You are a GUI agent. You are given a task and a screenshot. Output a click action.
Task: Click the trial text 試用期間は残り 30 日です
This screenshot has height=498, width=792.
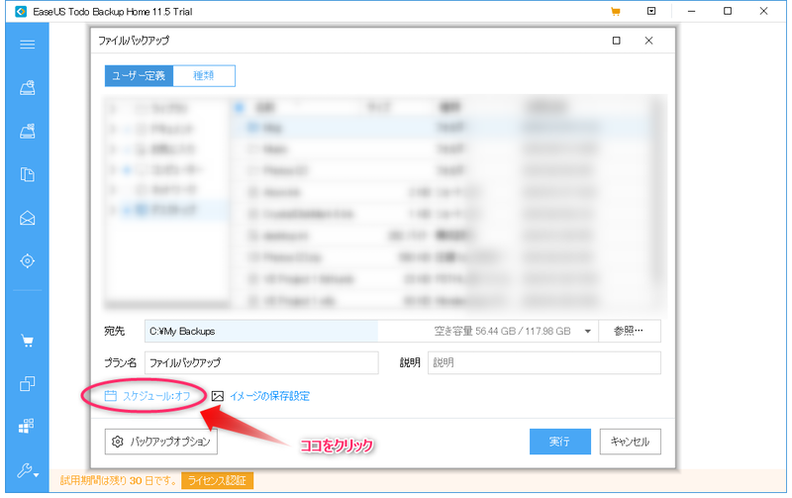pyautogui.click(x=118, y=480)
